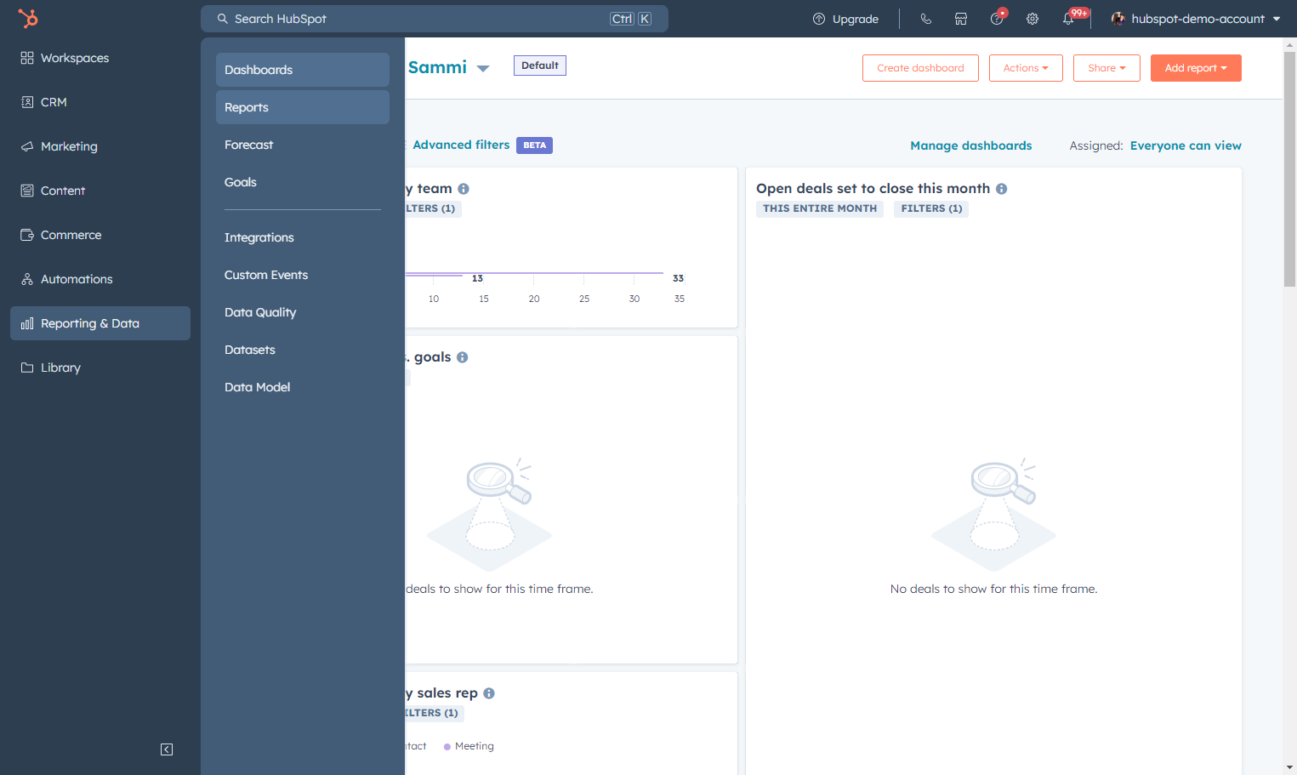The height and width of the screenshot is (775, 1297).
Task: Select Reporting & Data in sidebar
Action: (x=100, y=323)
